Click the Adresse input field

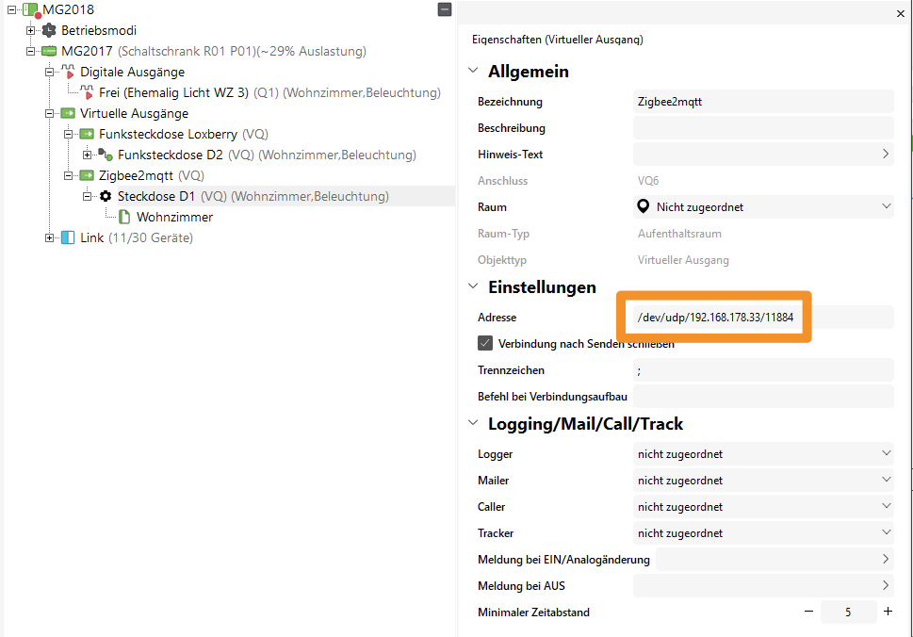pyautogui.click(x=716, y=318)
